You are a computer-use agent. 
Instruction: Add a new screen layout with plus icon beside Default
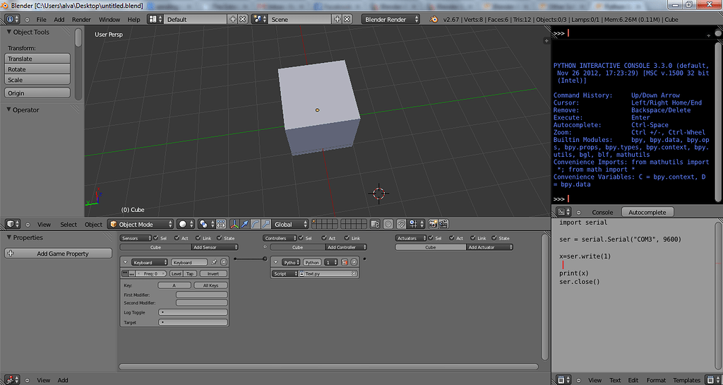[233, 19]
